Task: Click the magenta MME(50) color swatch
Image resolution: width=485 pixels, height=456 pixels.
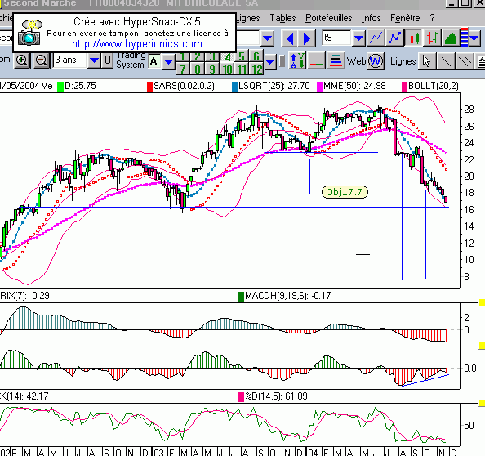Action: click(x=319, y=87)
